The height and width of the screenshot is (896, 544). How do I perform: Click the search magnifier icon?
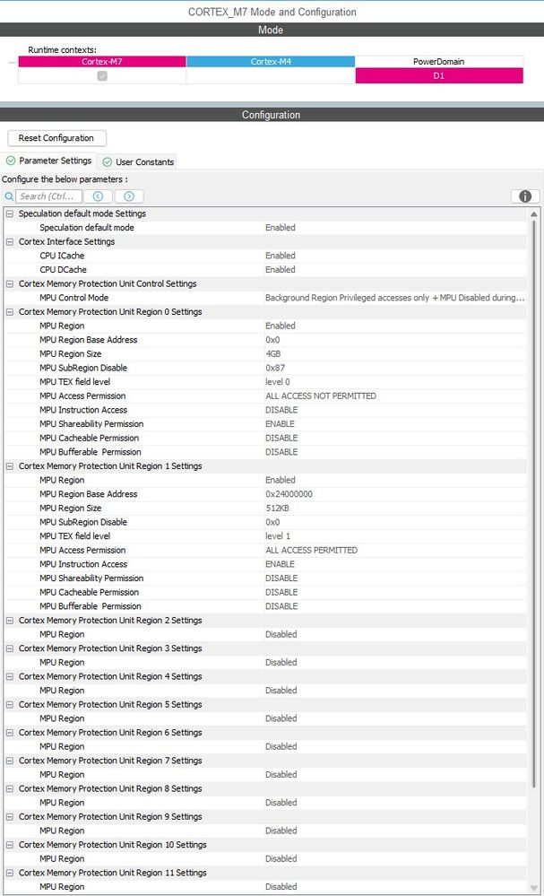9,196
